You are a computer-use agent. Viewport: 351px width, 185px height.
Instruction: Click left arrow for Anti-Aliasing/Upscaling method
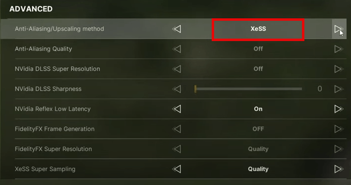pyautogui.click(x=177, y=29)
